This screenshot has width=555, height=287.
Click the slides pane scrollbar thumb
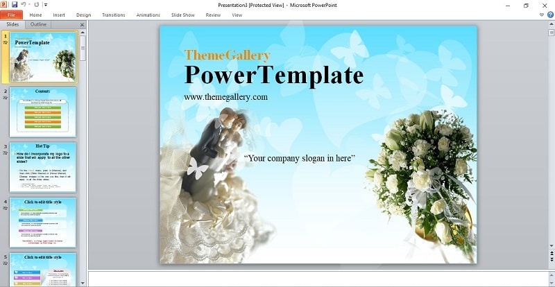click(83, 48)
